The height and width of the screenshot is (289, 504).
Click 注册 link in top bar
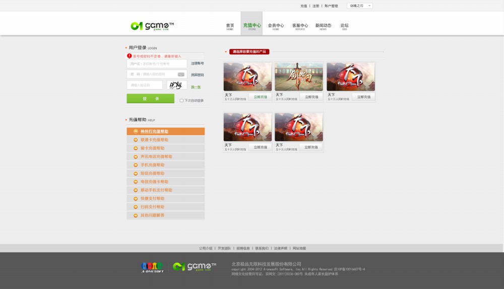click(x=316, y=6)
